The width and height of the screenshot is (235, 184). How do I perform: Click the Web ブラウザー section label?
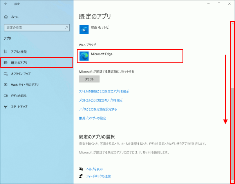click(89, 45)
